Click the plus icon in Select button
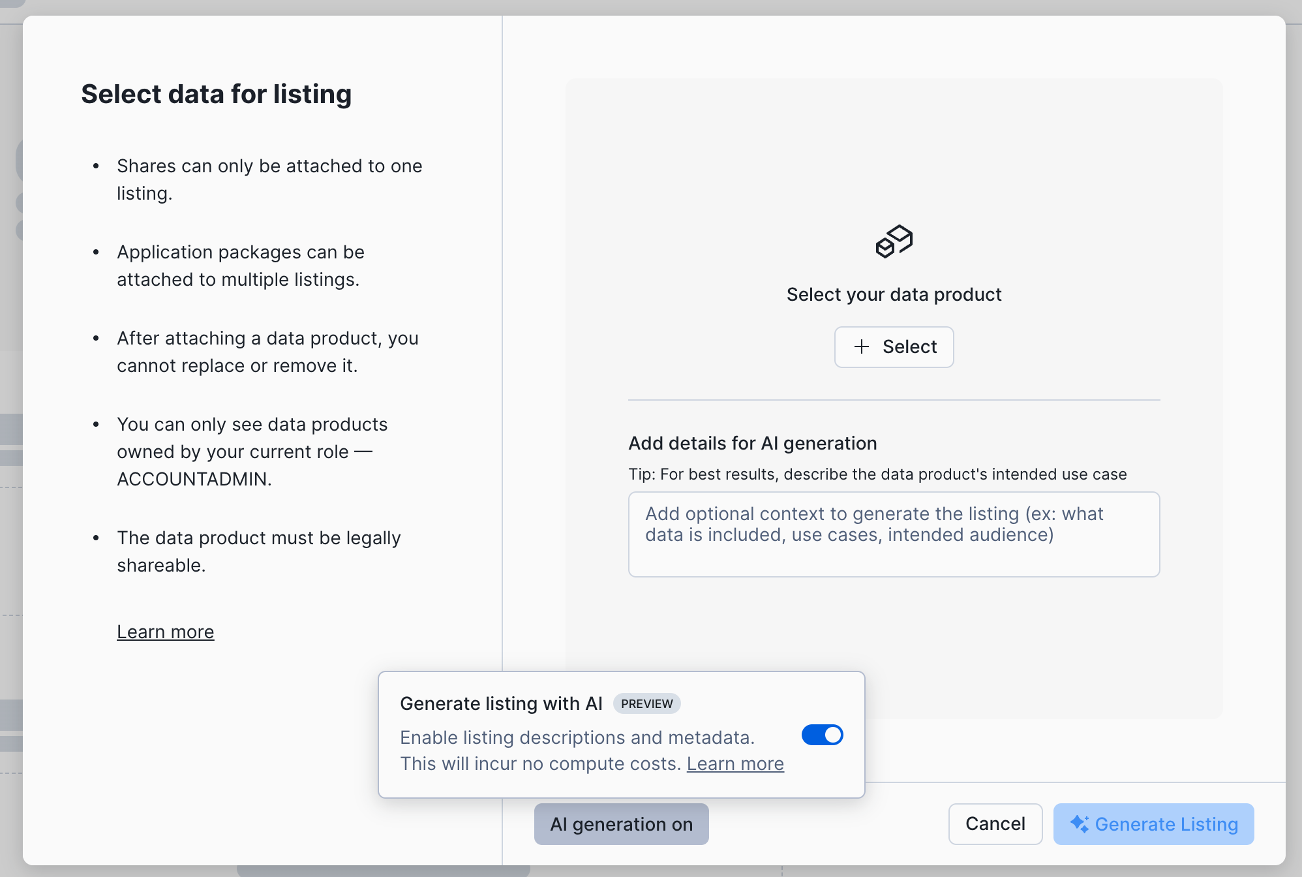Screen dimensions: 1302x877 pyautogui.click(x=862, y=346)
